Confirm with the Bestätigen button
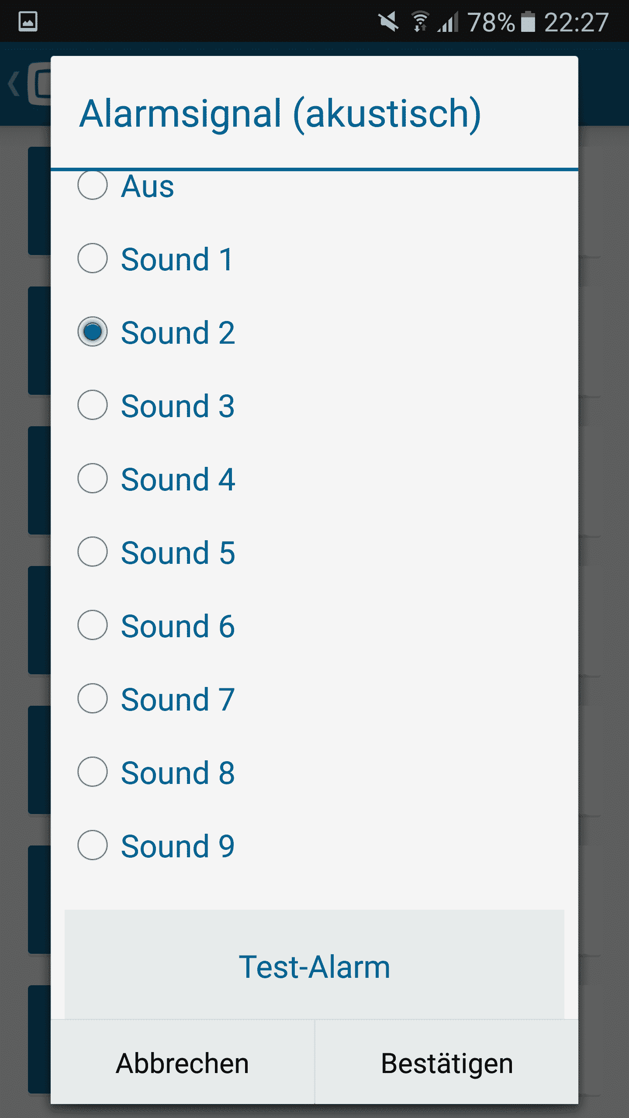The height and width of the screenshot is (1118, 629). coord(446,1063)
